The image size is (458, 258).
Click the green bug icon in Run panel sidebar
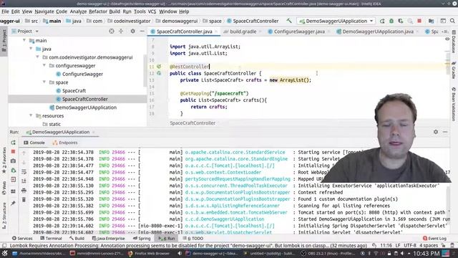pyautogui.click(x=13, y=171)
